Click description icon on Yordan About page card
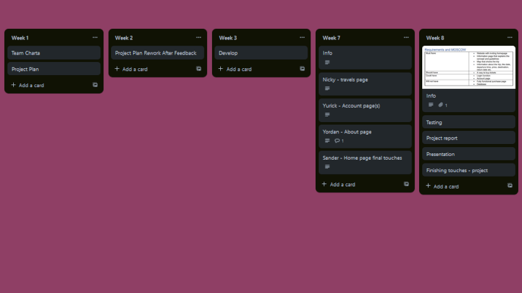This screenshot has height=293, width=522. point(328,140)
